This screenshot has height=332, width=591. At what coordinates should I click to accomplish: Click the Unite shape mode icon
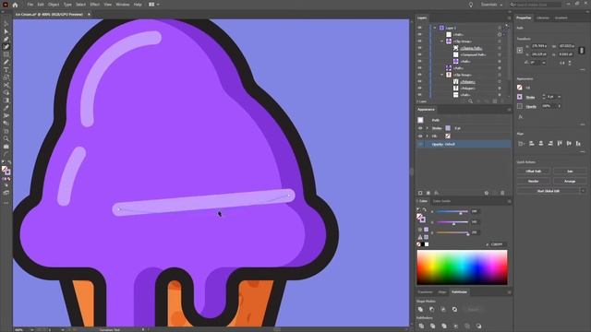click(x=421, y=310)
